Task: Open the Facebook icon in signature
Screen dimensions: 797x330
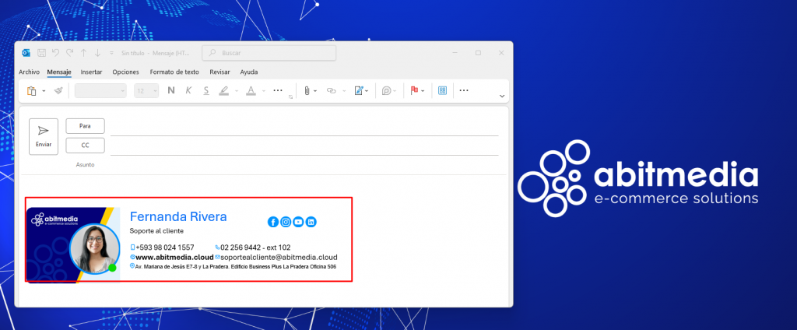Action: 273,222
